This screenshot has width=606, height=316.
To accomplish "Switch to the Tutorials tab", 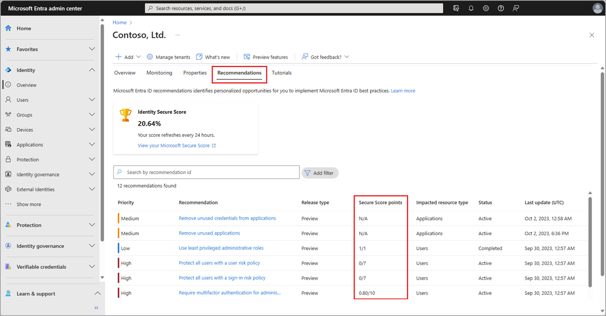I will coord(282,73).
